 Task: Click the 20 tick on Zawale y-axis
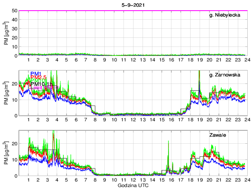15,143
